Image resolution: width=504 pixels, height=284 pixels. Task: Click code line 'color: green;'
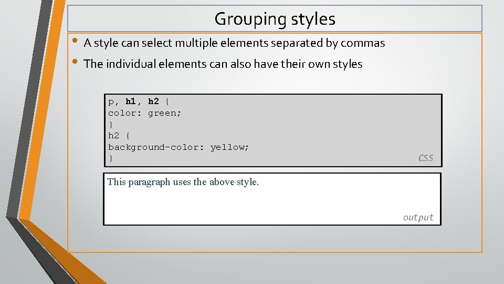point(145,113)
